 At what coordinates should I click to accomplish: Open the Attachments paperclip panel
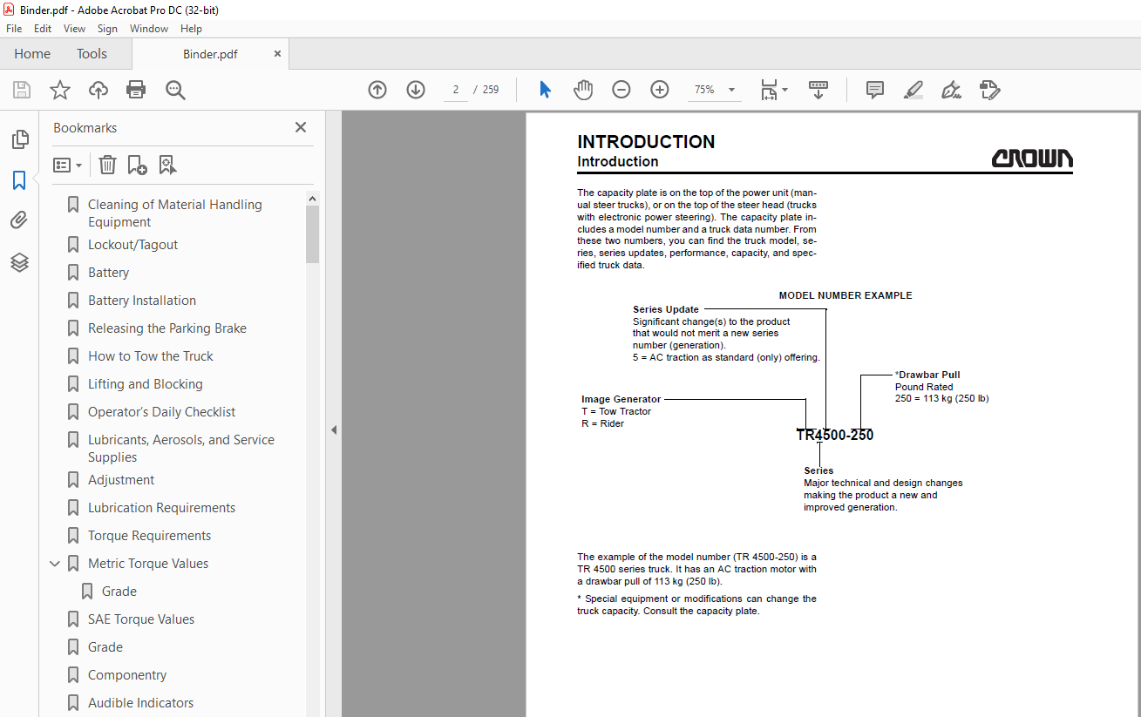[19, 220]
